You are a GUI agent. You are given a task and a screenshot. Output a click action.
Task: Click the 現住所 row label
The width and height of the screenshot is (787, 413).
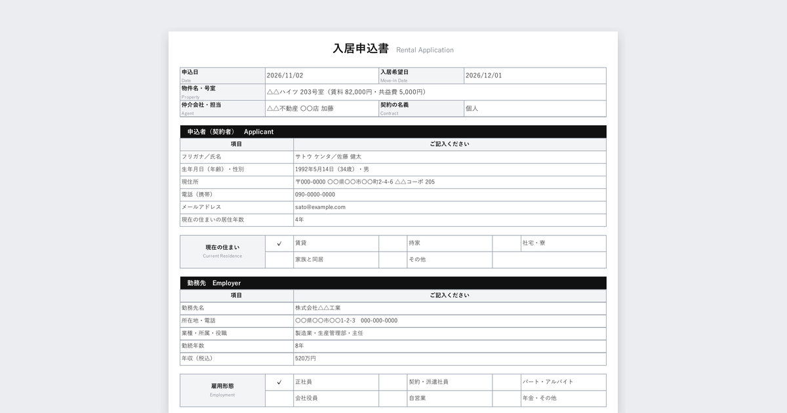(237, 182)
